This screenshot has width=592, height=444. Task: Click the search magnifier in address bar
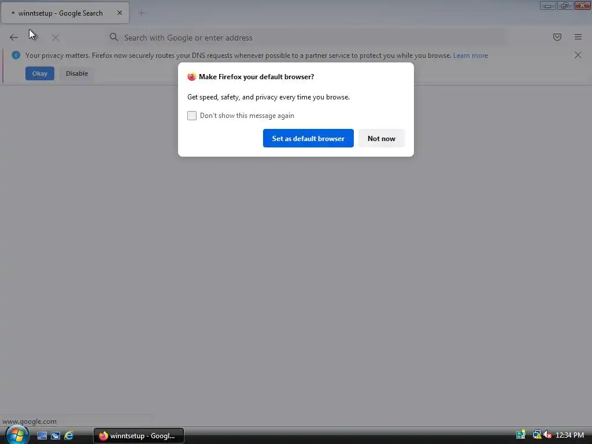coord(114,37)
